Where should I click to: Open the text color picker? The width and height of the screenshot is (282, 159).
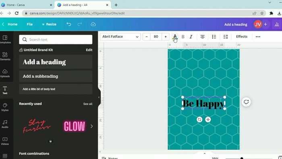pos(175,37)
